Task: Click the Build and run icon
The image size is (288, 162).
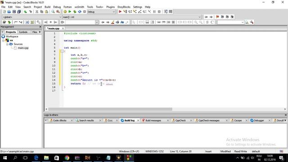Action: tap(75, 12)
